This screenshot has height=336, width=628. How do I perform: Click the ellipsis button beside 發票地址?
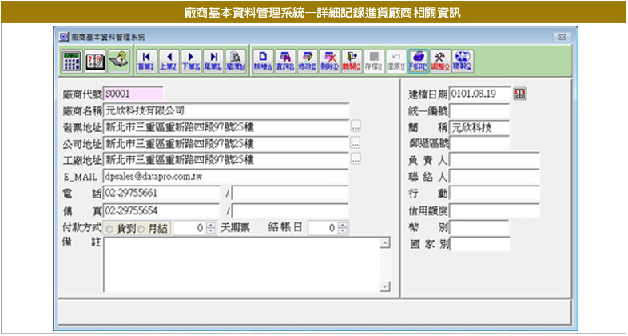click(356, 126)
